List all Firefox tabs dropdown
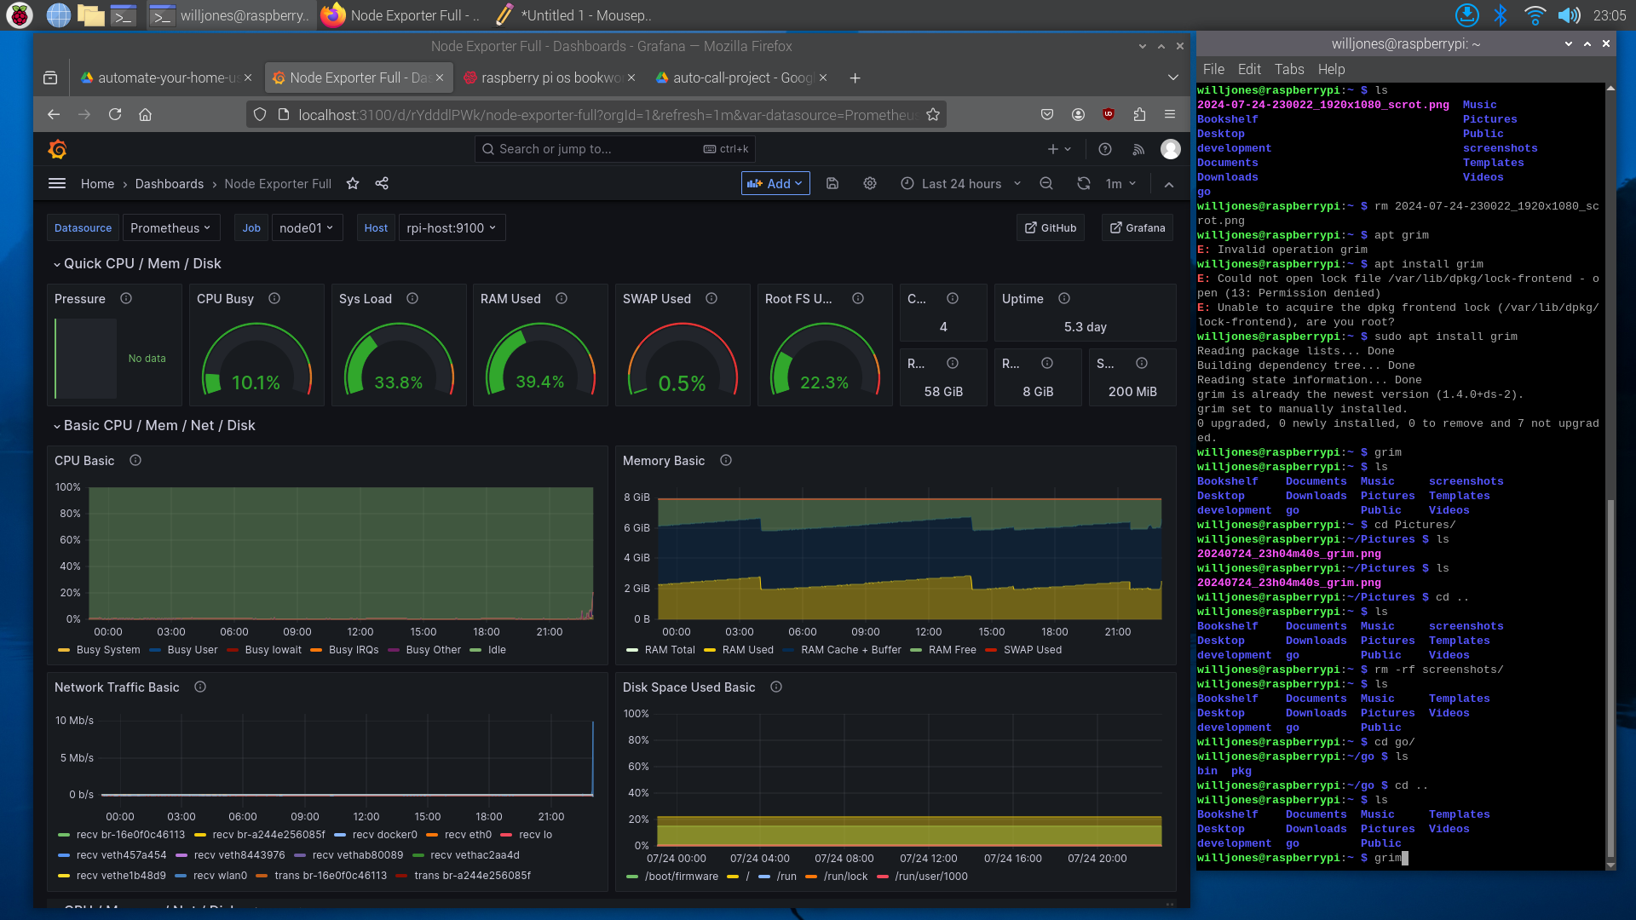The width and height of the screenshot is (1636, 920). pyautogui.click(x=1172, y=78)
